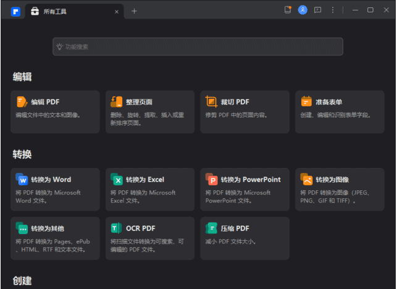The width and height of the screenshot is (397, 289).
Task: Close the 所有工具 tab
Action: coord(117,12)
